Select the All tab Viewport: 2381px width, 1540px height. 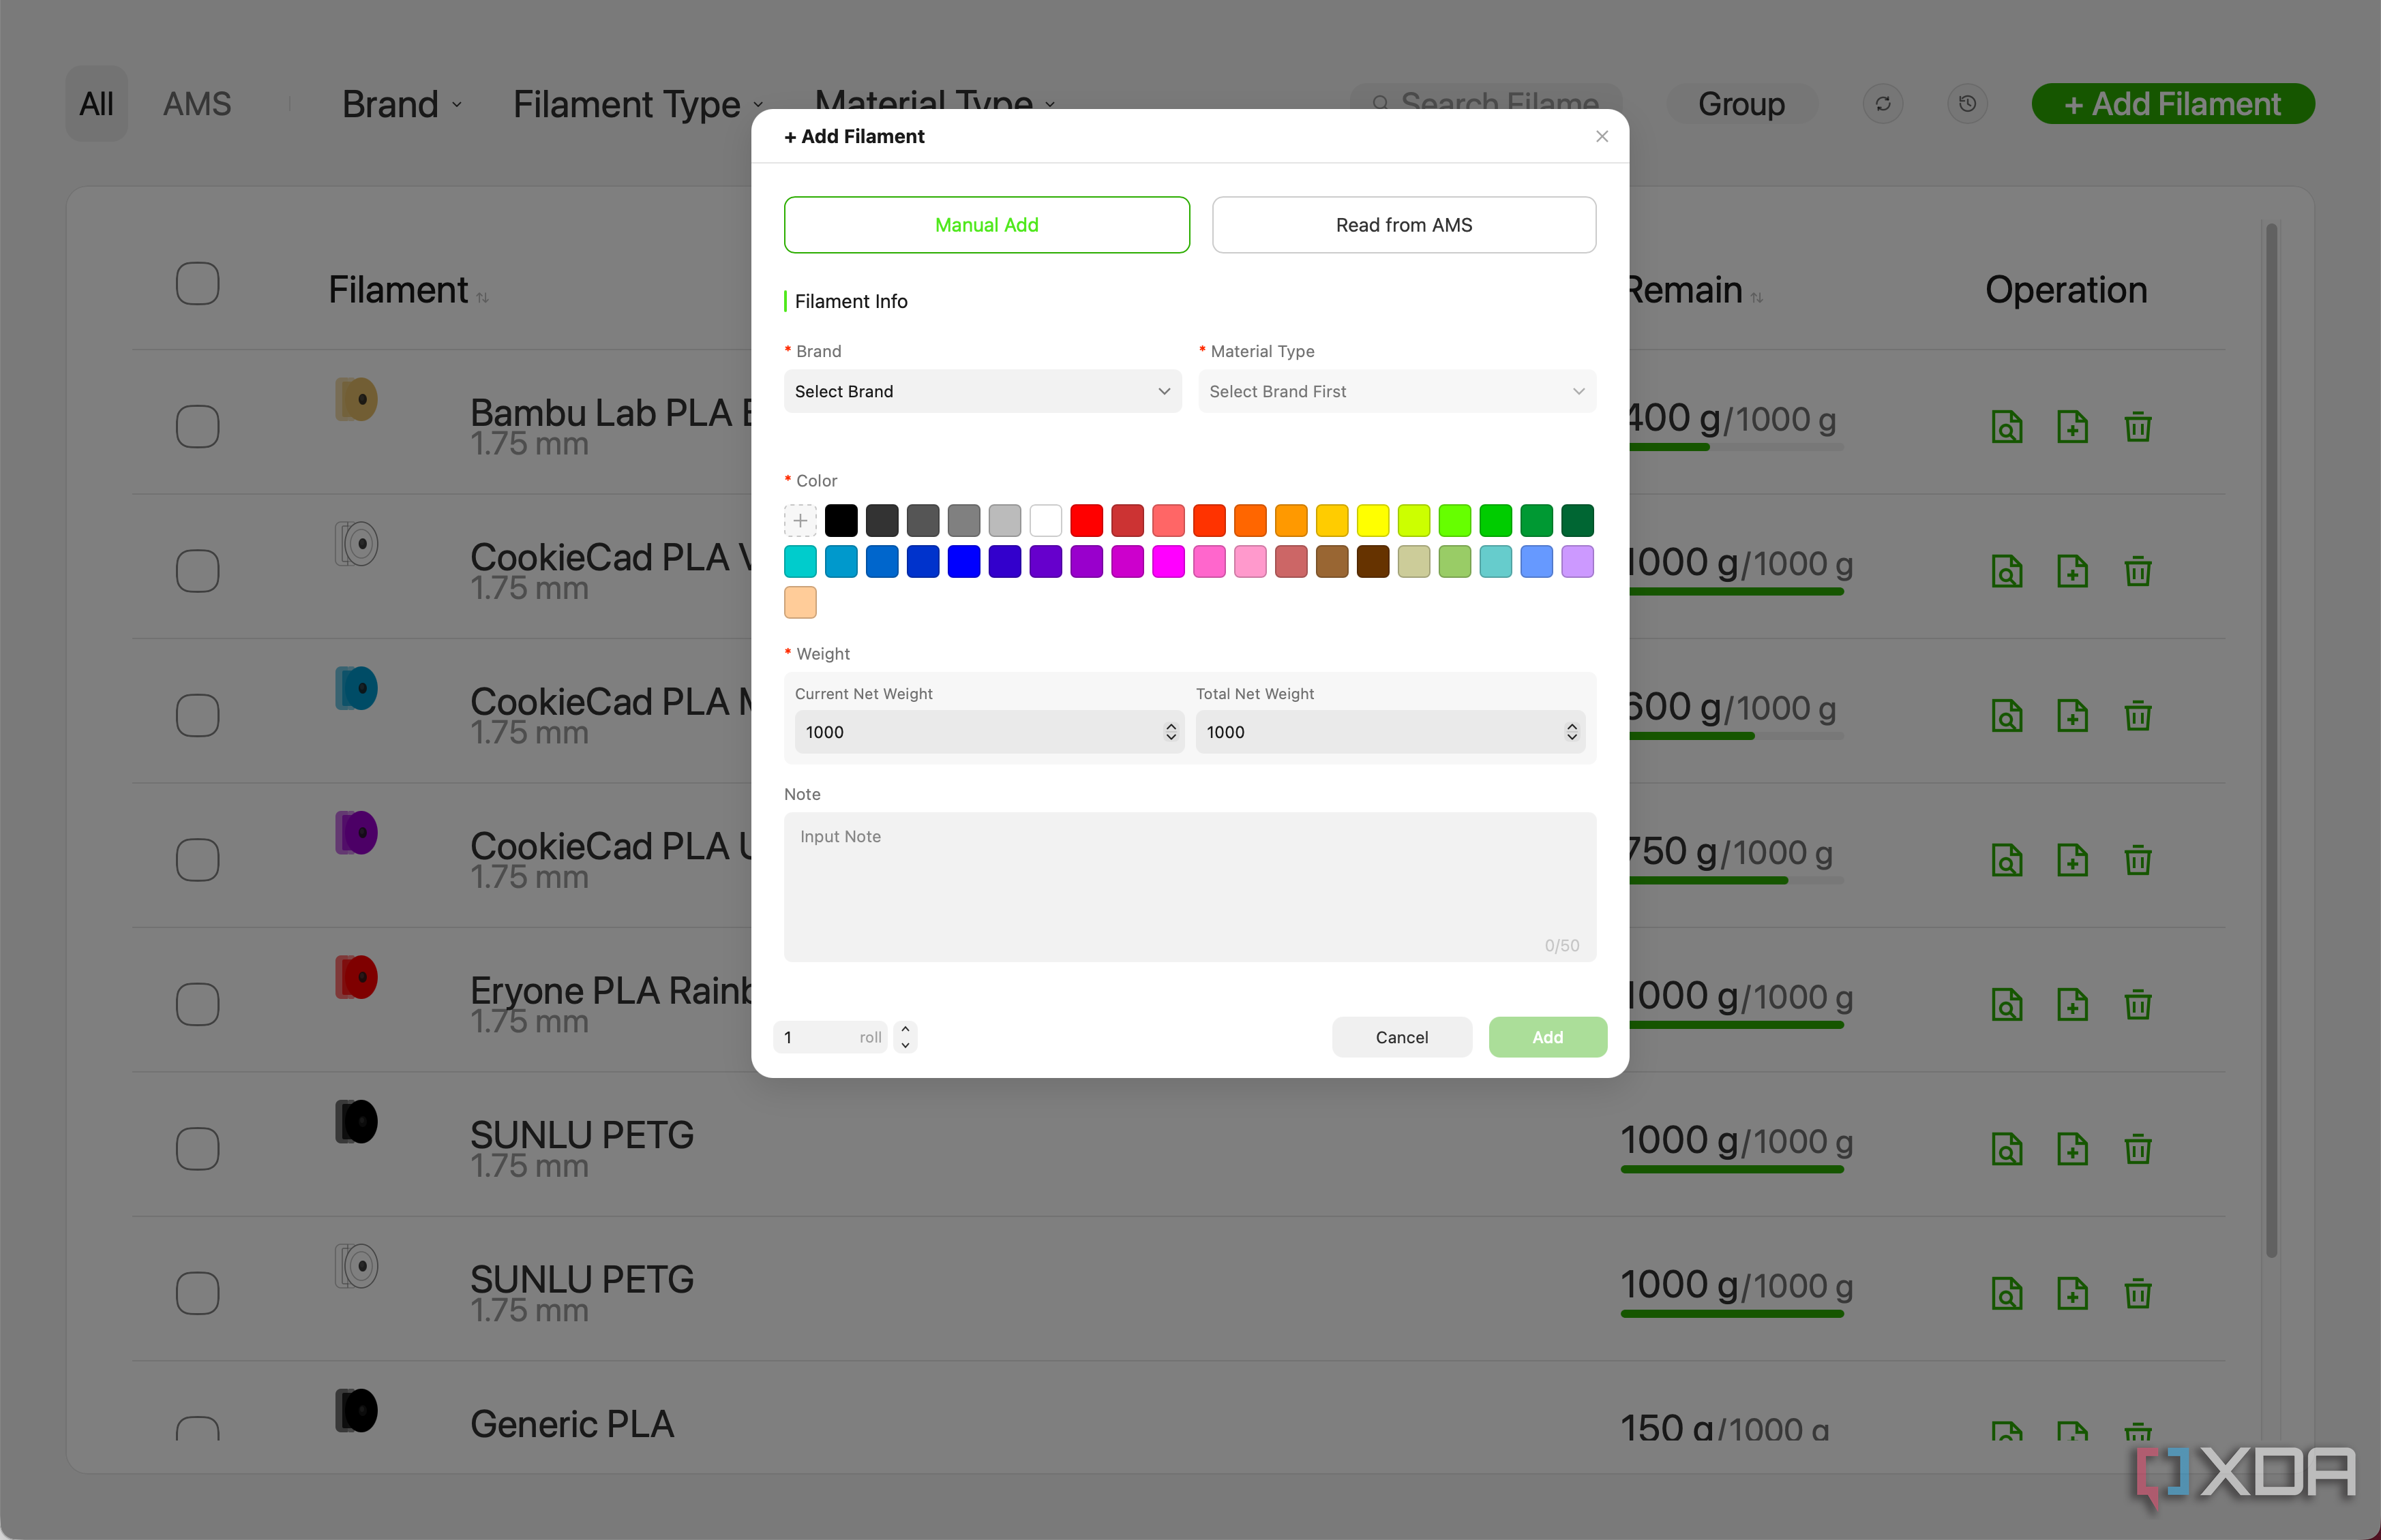coord(97,104)
